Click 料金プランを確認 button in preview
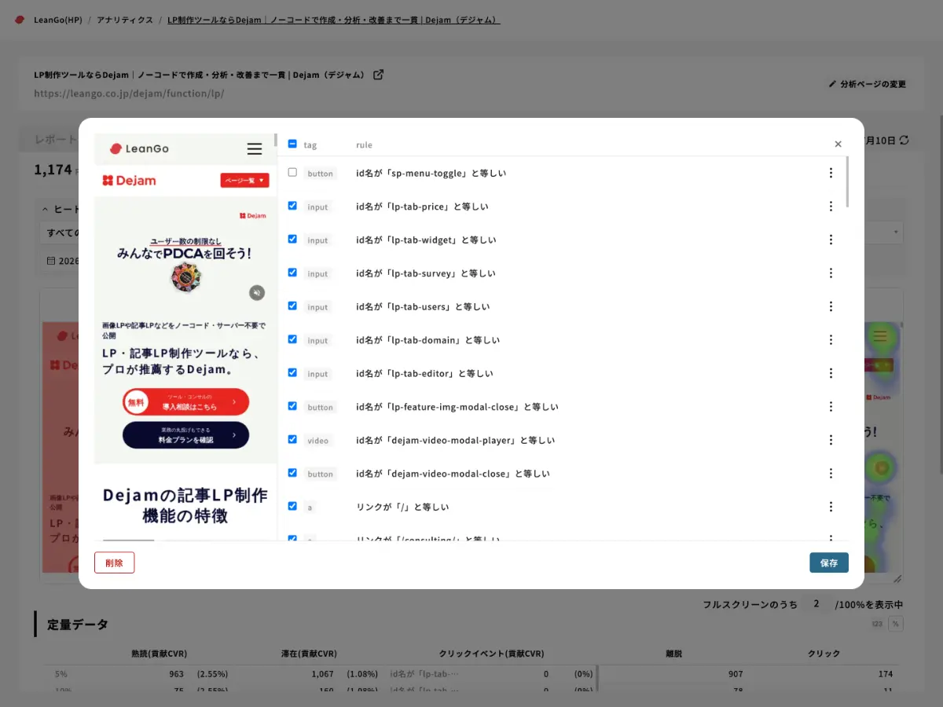Screen dimensions: 943x707 tap(185, 435)
